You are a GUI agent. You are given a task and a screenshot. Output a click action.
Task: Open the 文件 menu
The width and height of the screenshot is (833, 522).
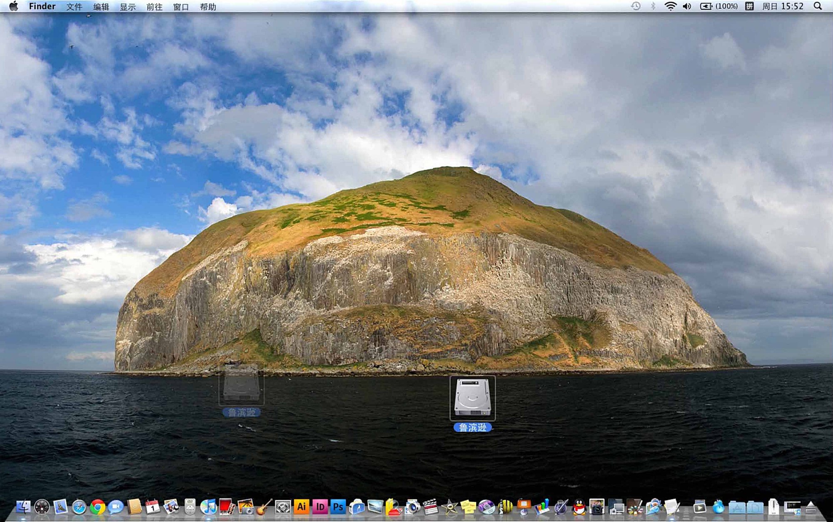74,7
